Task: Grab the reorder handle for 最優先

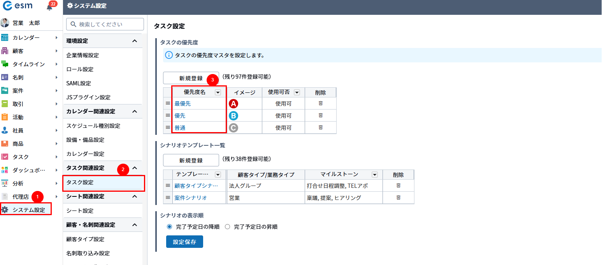Action: click(168, 103)
